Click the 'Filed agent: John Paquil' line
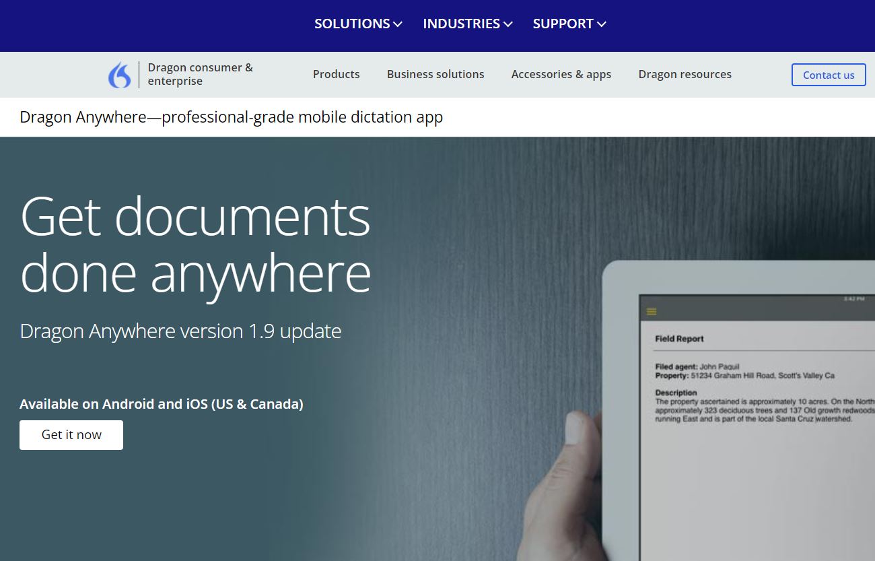This screenshot has width=875, height=561. pos(697,367)
